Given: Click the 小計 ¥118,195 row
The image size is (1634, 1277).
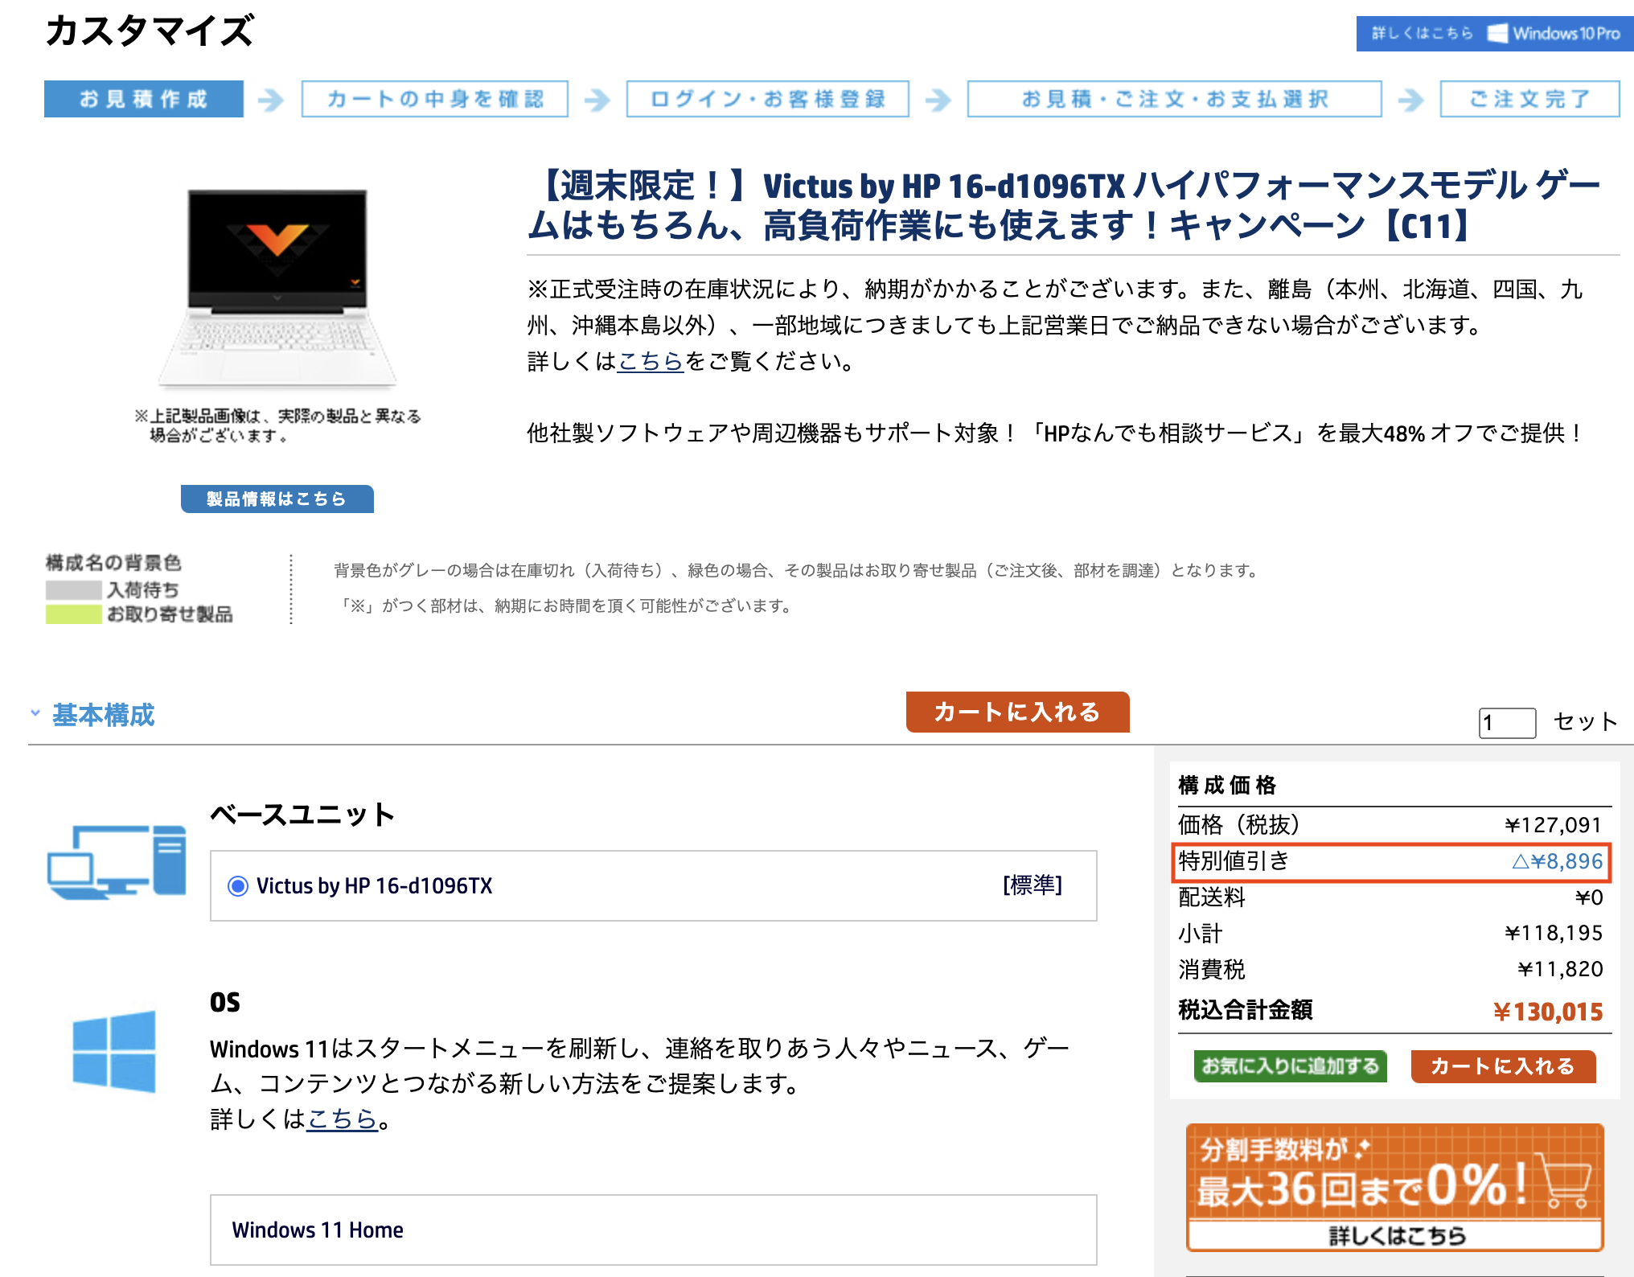Looking at the screenshot, I should pyautogui.click(x=1392, y=934).
